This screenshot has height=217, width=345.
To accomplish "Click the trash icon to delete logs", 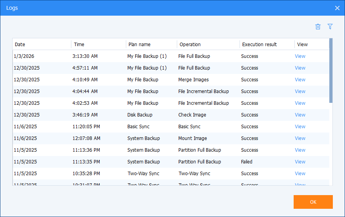I will 318,27.
